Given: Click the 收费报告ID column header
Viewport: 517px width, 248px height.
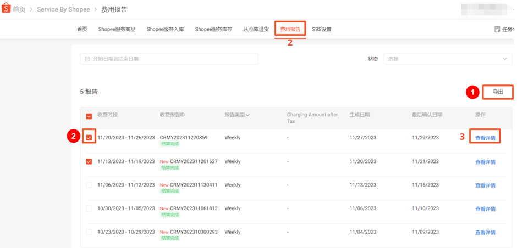Looking at the screenshot, I should 173,115.
